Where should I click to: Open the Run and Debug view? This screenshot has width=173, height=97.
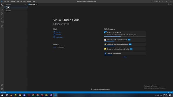[2, 18]
